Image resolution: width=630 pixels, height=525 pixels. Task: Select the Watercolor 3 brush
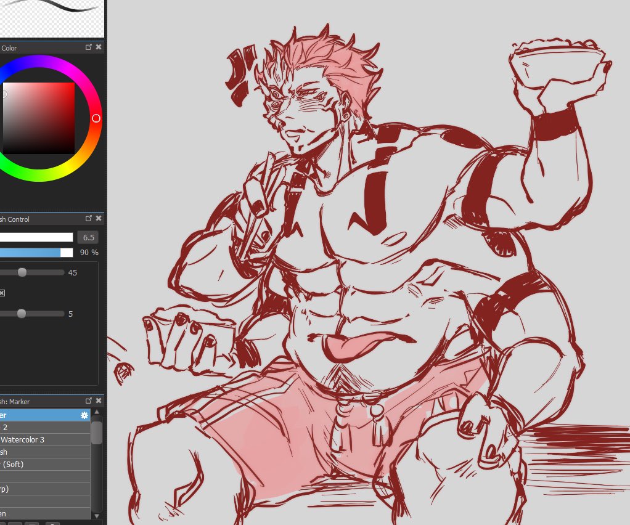(x=45, y=440)
